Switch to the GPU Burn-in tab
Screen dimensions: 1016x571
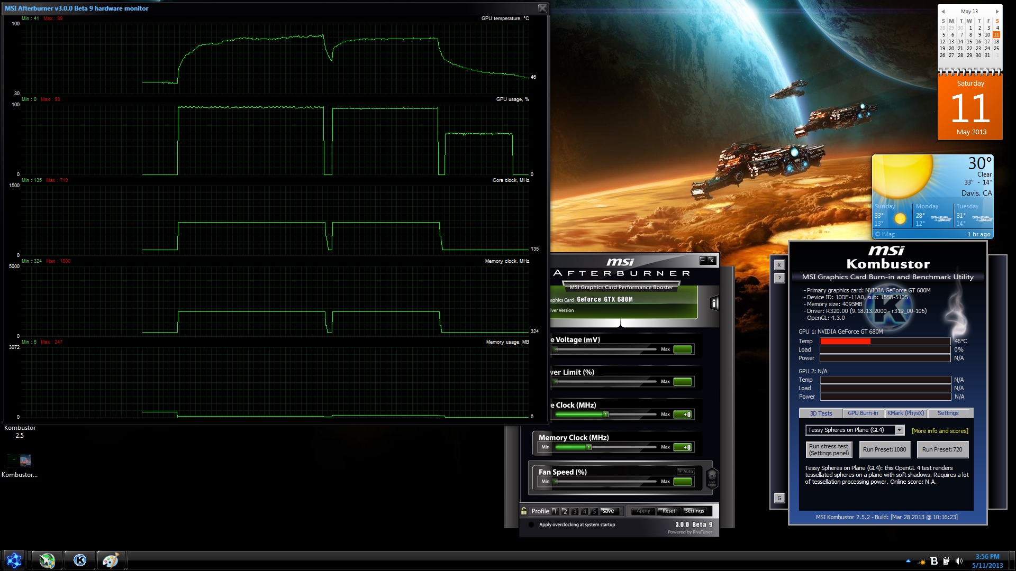(x=863, y=413)
